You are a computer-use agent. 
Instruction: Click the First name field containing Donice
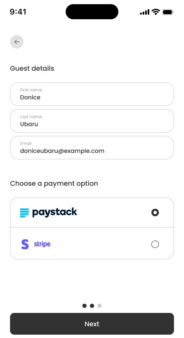[92, 94]
